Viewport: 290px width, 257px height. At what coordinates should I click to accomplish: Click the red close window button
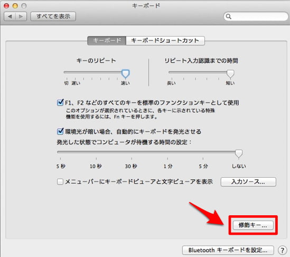pyautogui.click(x=6, y=6)
